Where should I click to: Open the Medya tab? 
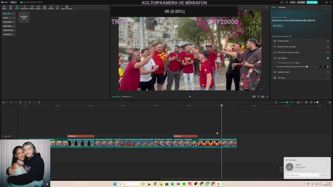[4, 7]
